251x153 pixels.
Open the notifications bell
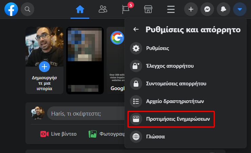(x=224, y=9)
